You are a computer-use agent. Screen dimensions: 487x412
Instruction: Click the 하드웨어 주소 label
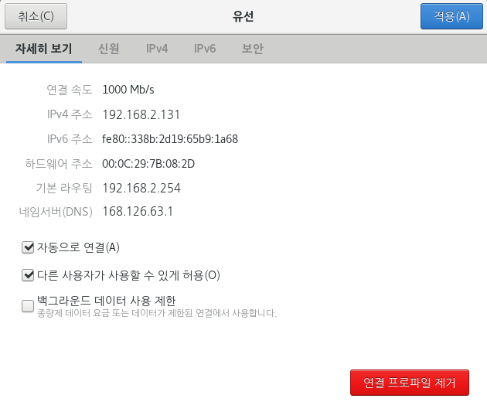point(59,164)
